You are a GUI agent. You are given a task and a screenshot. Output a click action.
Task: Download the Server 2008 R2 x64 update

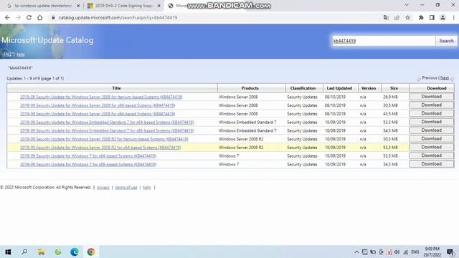coord(432,148)
